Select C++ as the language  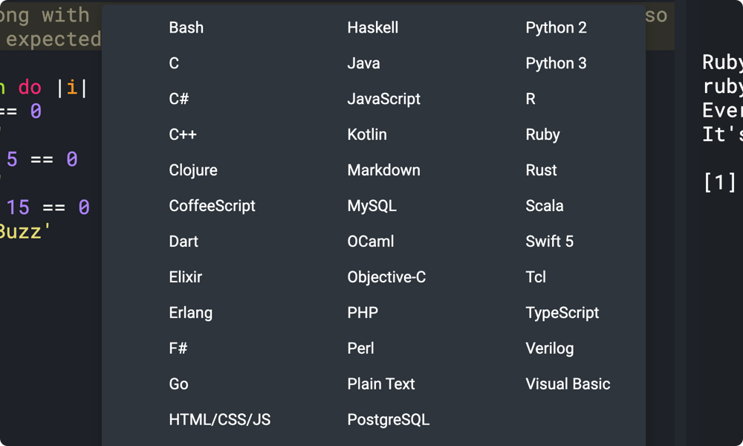183,135
